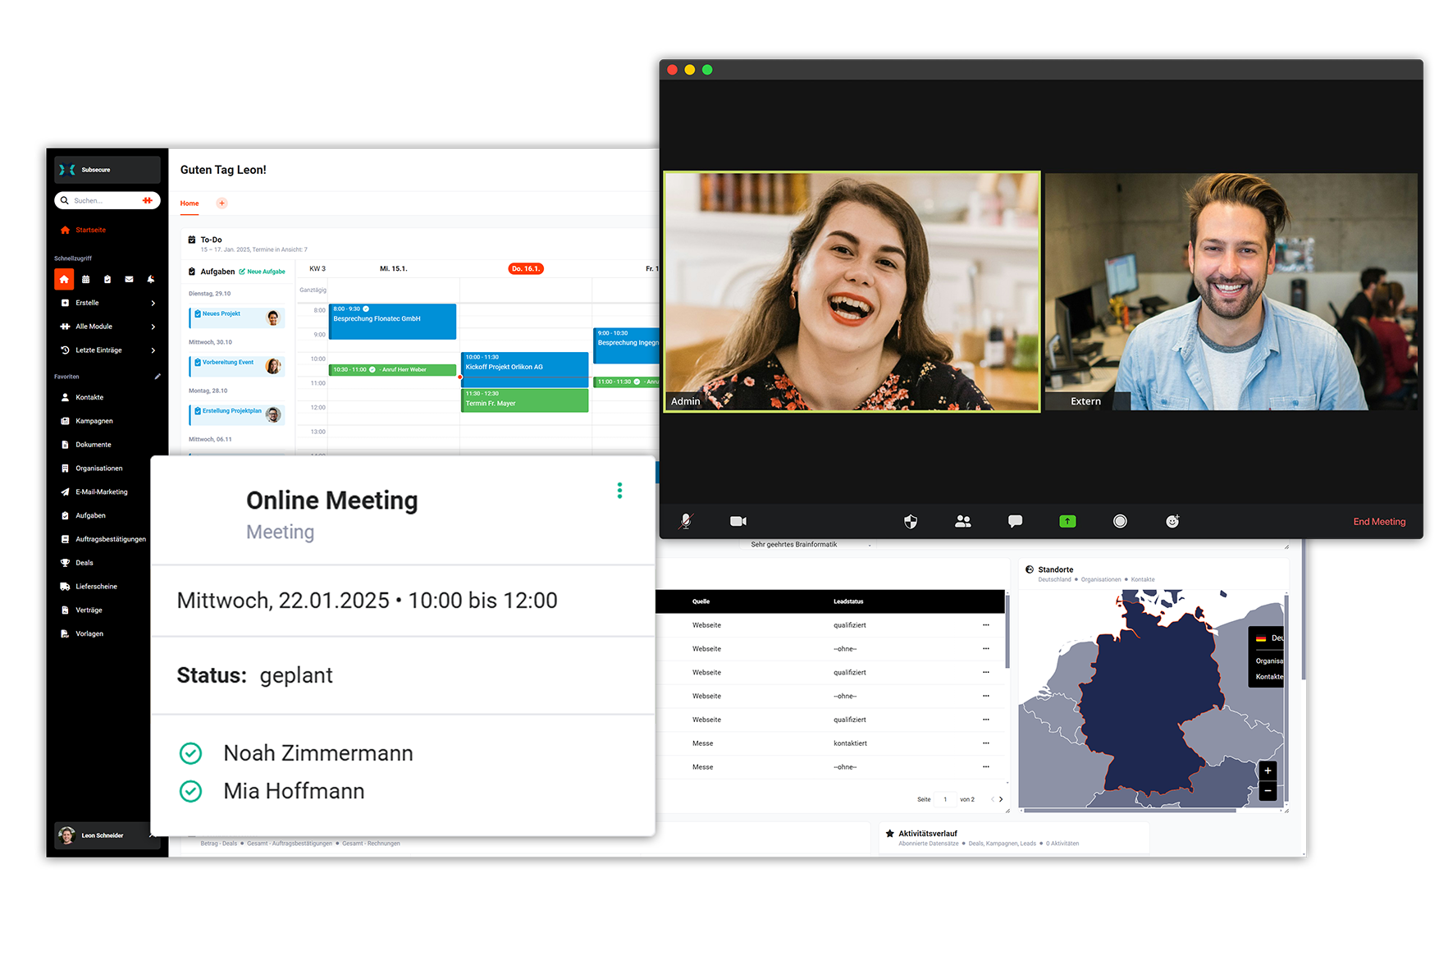Open the mail quick access icon
The height and width of the screenshot is (960, 1439).
[129, 280]
